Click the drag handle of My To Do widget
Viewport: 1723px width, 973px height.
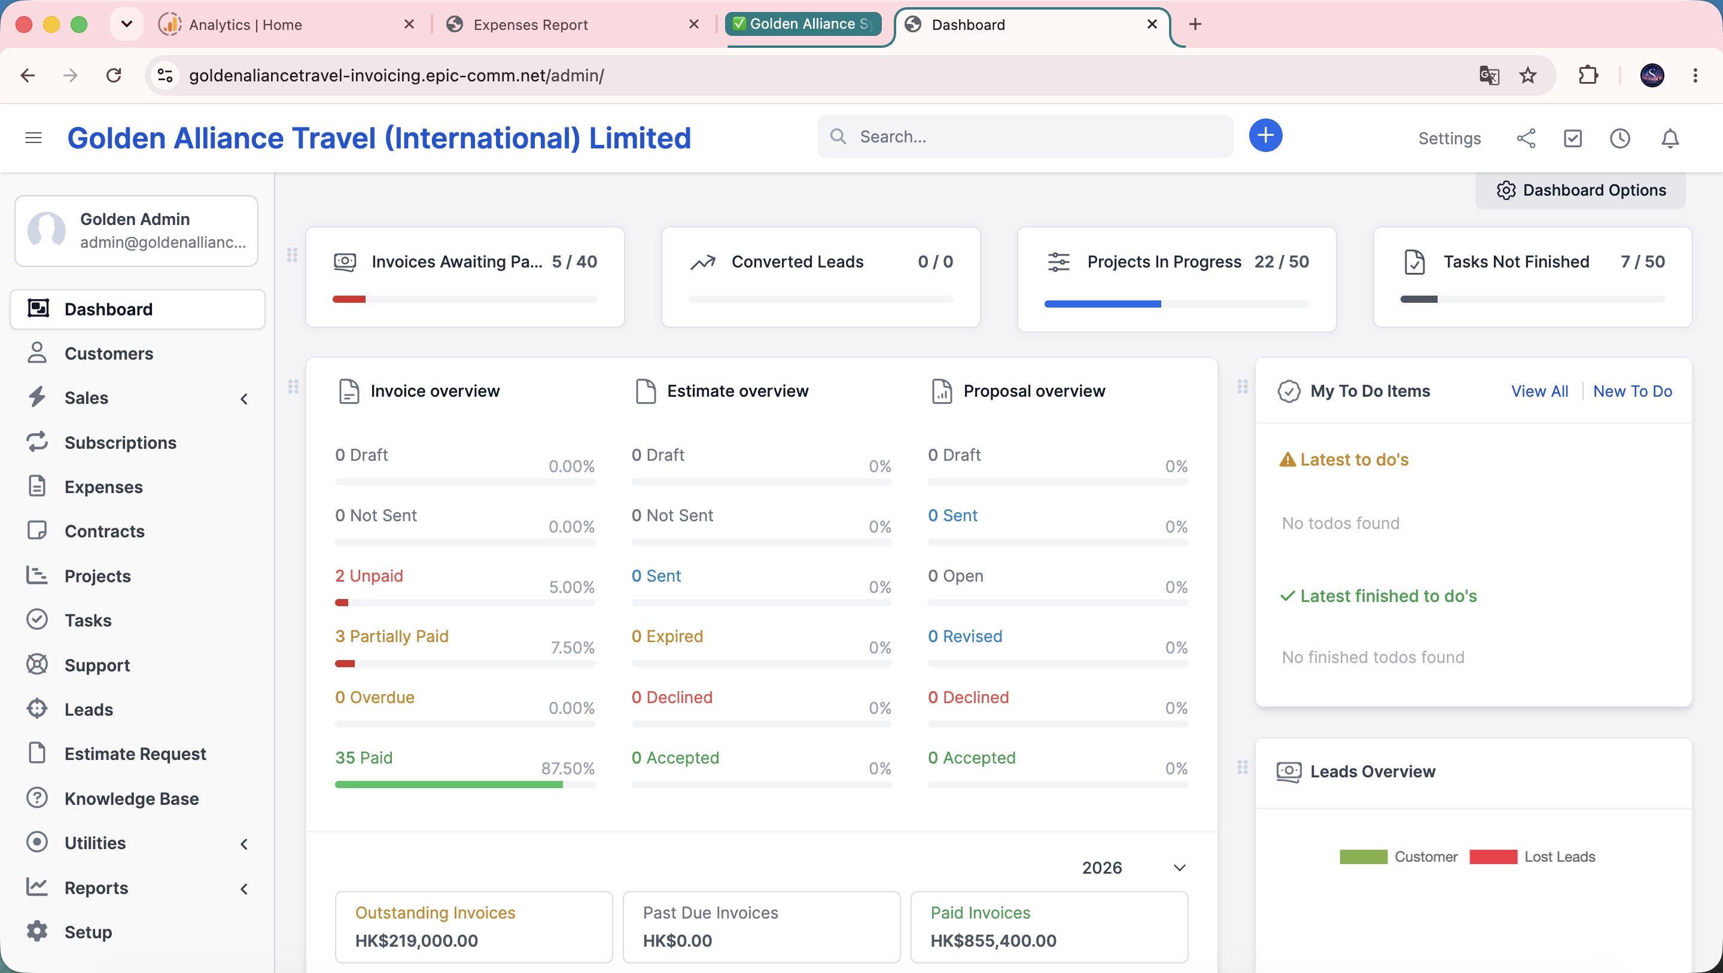(x=1242, y=386)
